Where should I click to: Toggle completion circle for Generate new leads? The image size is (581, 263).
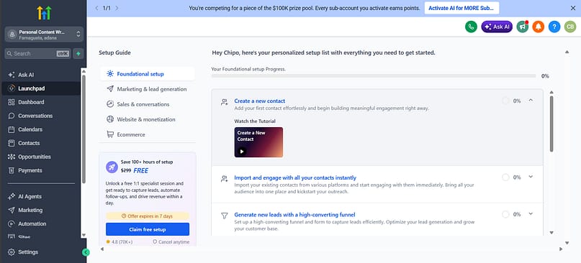(505, 214)
